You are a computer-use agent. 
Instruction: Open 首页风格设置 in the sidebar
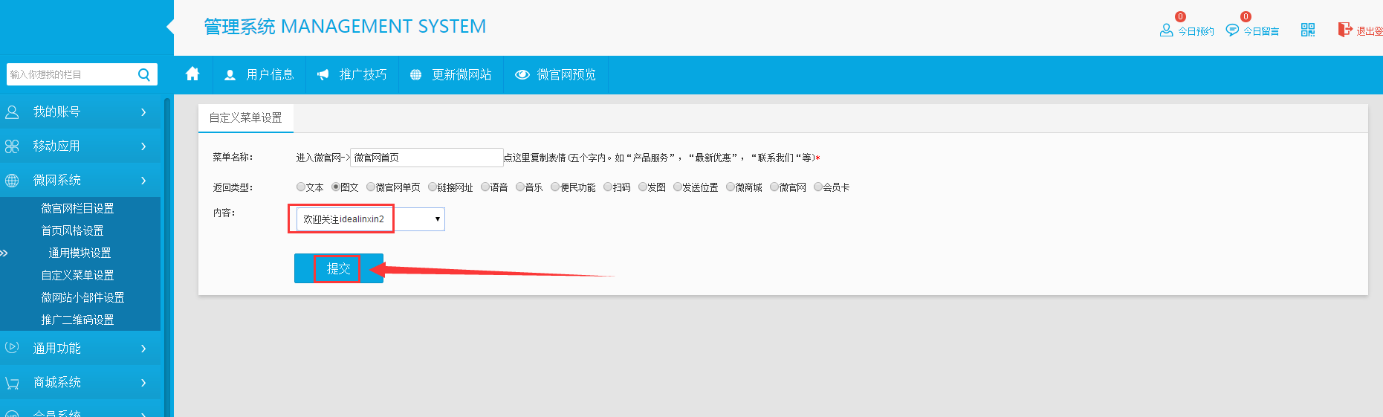pyautogui.click(x=72, y=231)
